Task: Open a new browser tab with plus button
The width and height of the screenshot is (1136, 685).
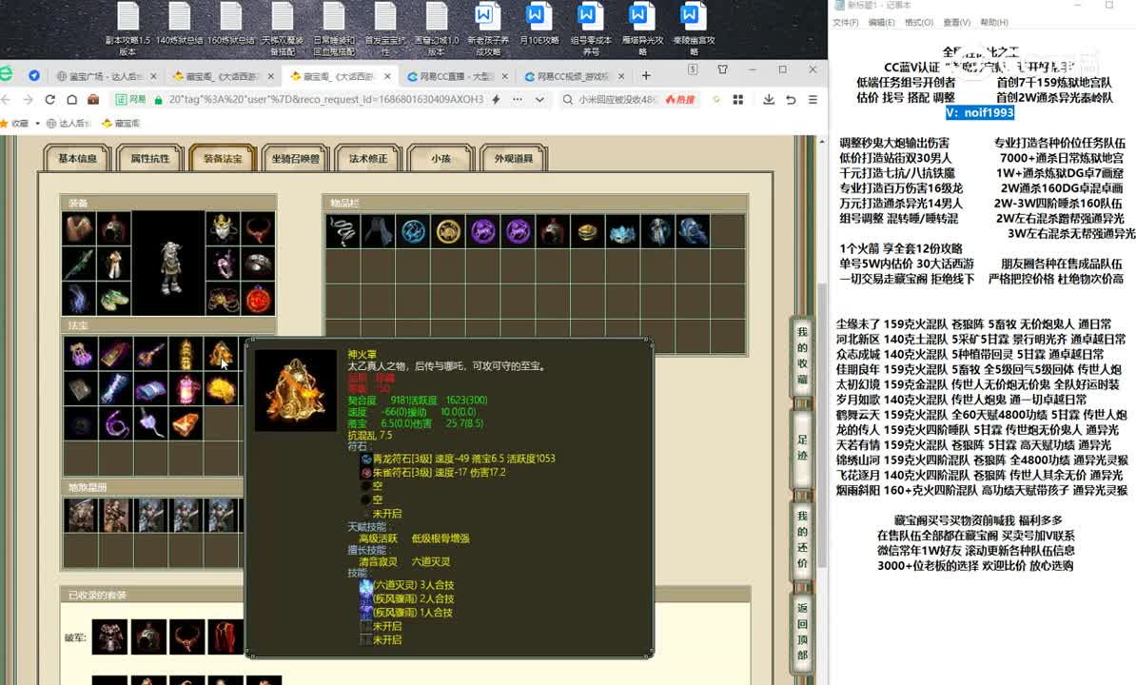Action: pyautogui.click(x=646, y=75)
